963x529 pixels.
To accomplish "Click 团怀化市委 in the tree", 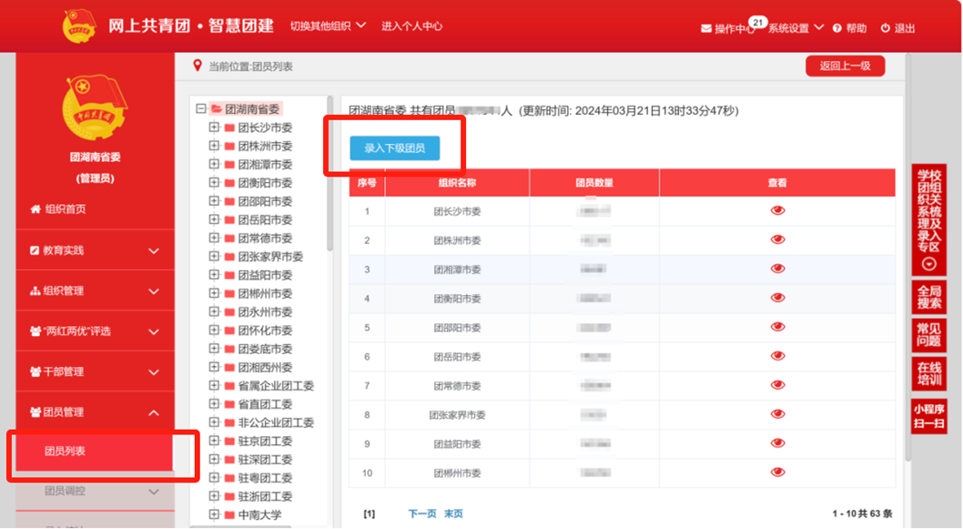I will click(265, 331).
